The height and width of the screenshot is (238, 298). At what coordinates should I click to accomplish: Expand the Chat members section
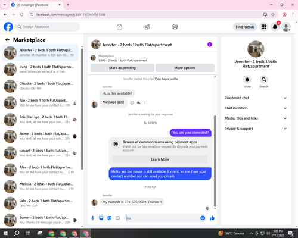tap(256, 108)
